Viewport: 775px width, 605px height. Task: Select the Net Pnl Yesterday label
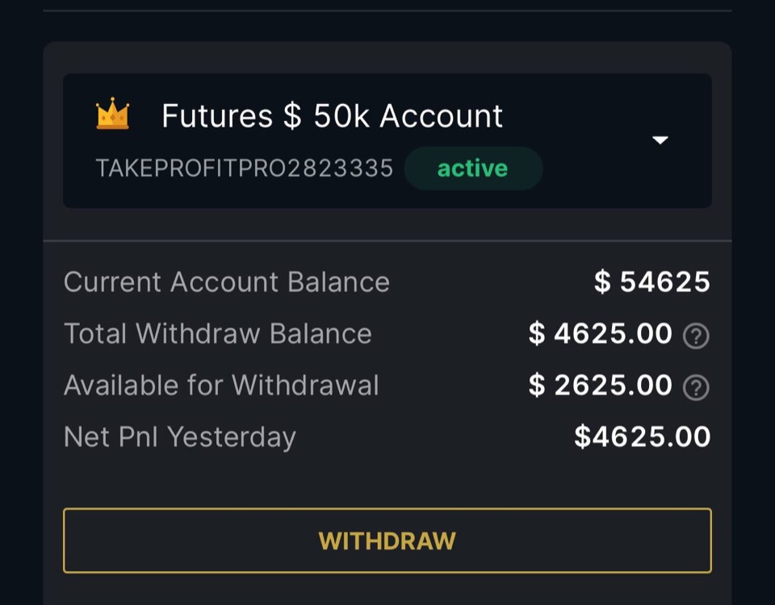tap(180, 437)
